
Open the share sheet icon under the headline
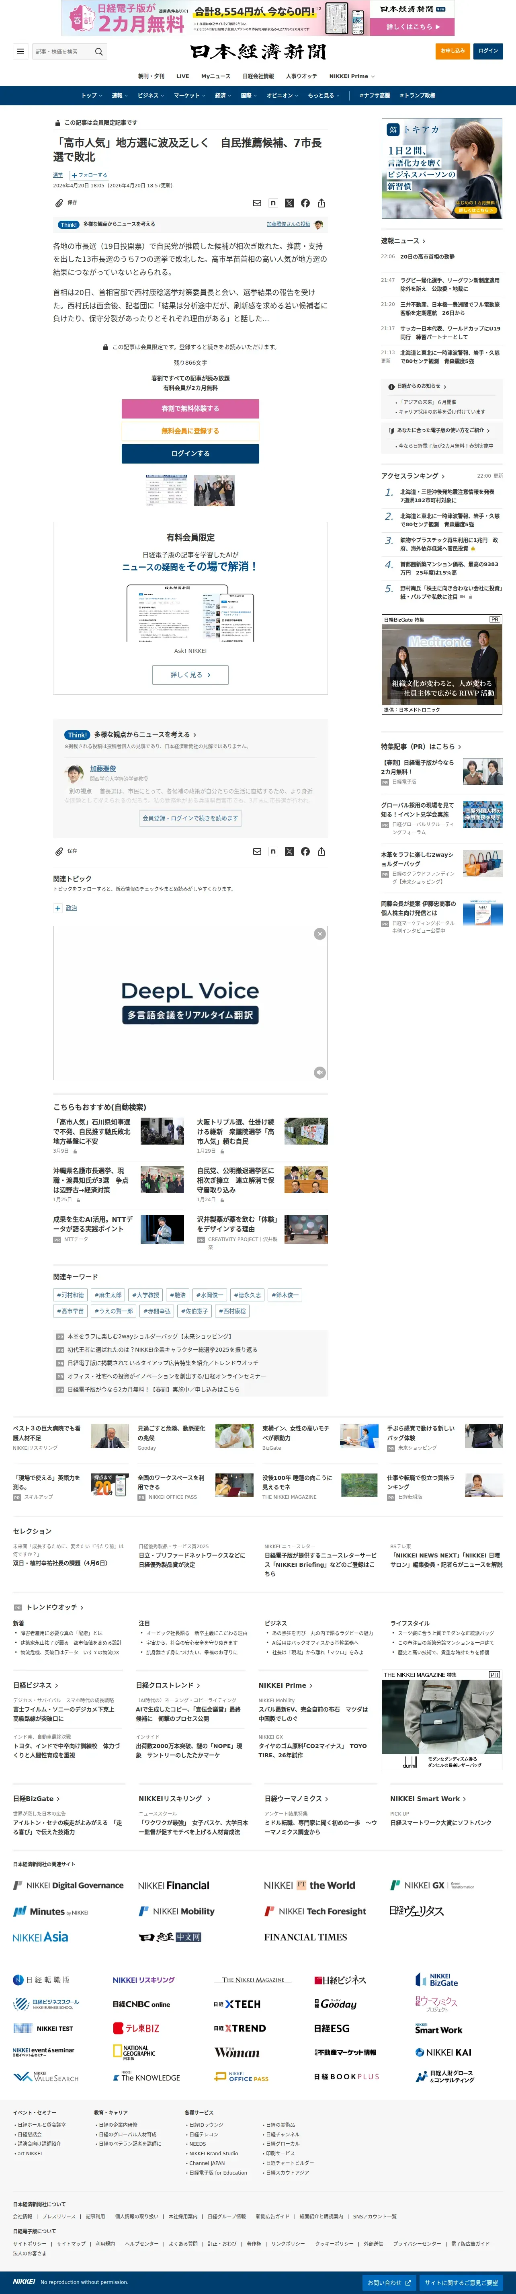(321, 203)
